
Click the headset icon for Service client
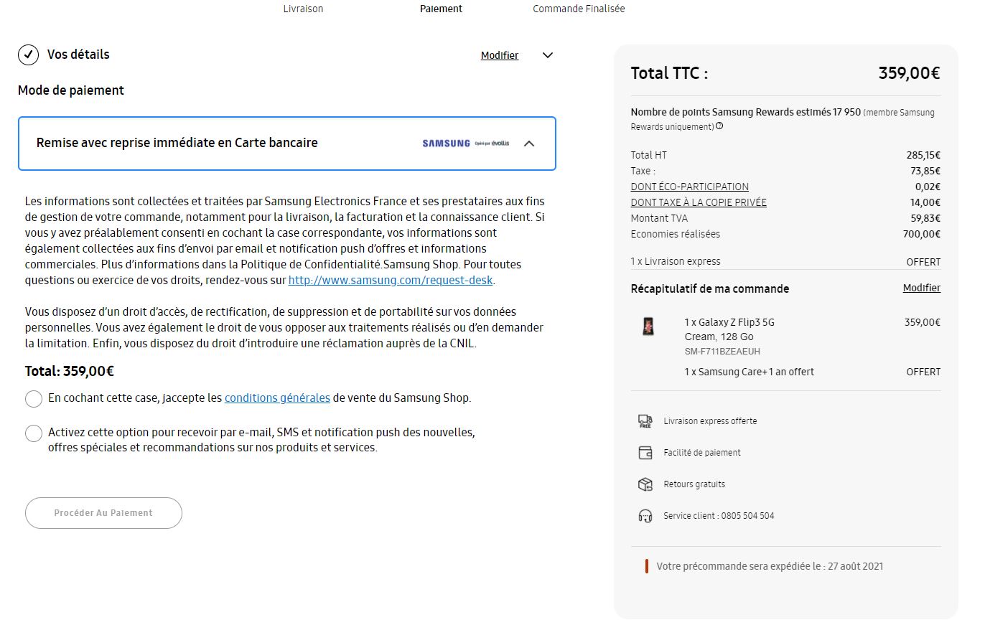click(x=645, y=516)
